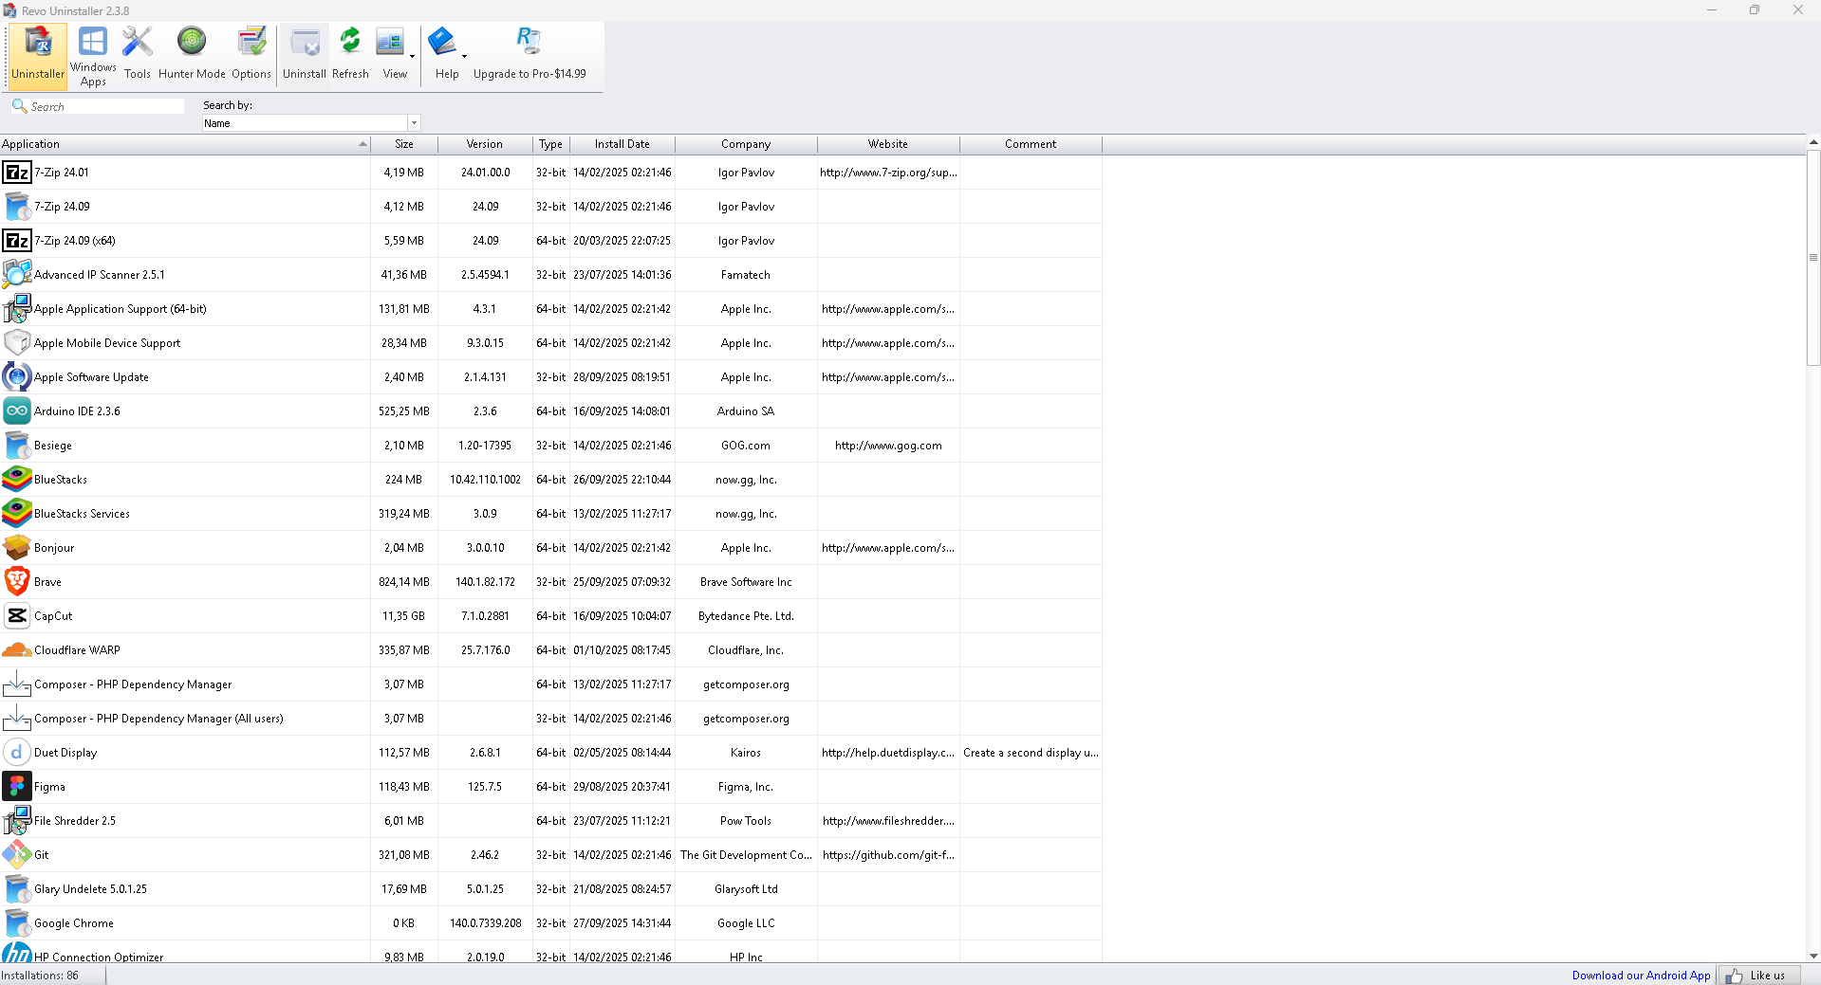Select the Arduino IDE 2.3.6 icon

tap(17, 411)
